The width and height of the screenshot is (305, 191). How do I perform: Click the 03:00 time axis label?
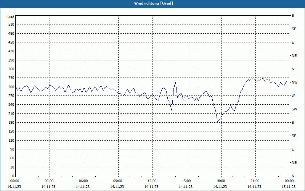pos(50,181)
